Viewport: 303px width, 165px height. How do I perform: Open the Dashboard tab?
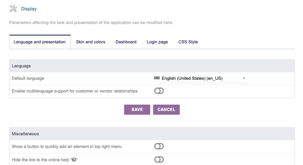(x=126, y=42)
